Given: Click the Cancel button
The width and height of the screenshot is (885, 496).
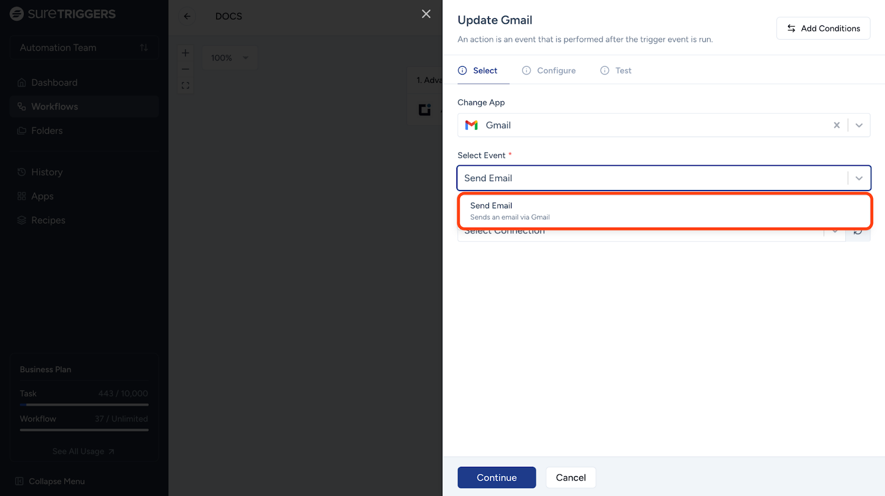Looking at the screenshot, I should [x=570, y=478].
